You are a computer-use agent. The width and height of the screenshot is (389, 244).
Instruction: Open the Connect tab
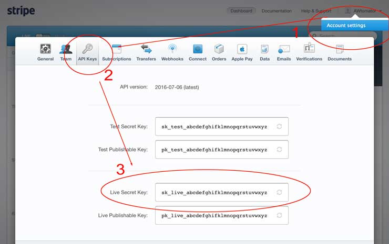pos(198,52)
